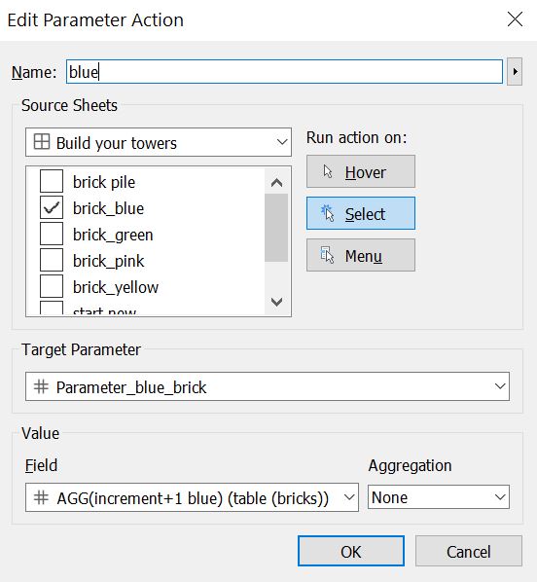Click the dashboard grid icon beside Build your towers

pyautogui.click(x=41, y=142)
